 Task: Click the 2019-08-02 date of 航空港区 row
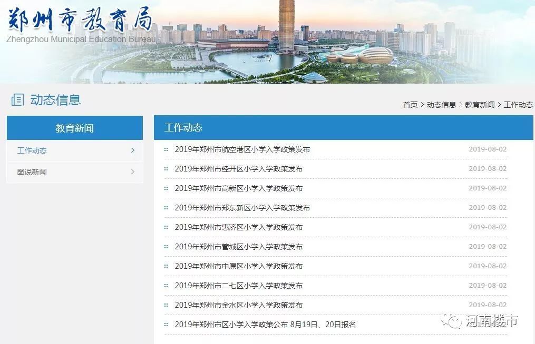tap(488, 149)
